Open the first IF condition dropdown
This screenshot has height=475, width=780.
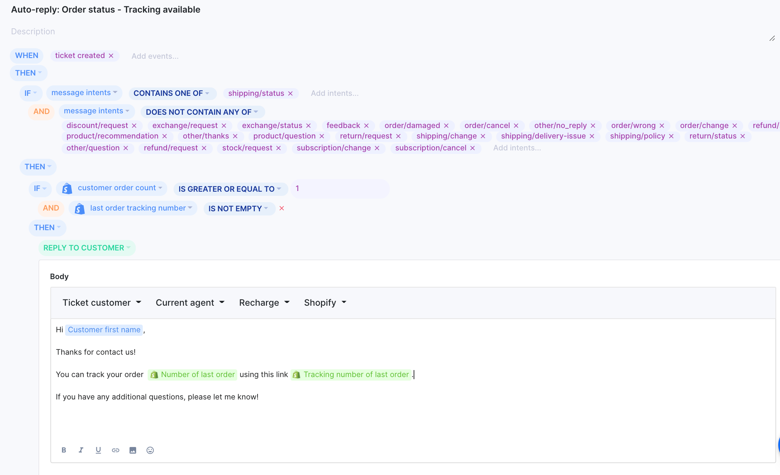click(x=31, y=93)
